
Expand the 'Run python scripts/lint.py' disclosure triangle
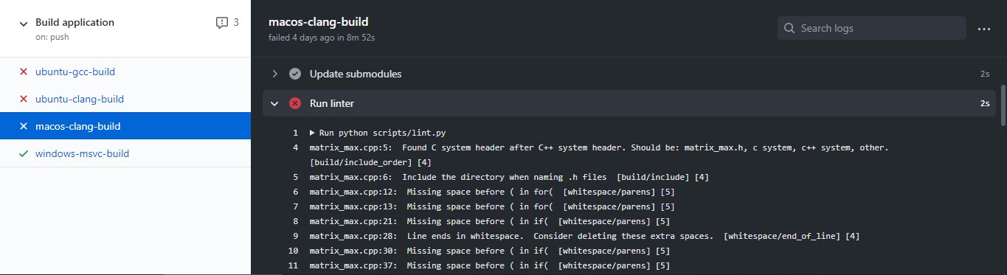click(x=313, y=133)
